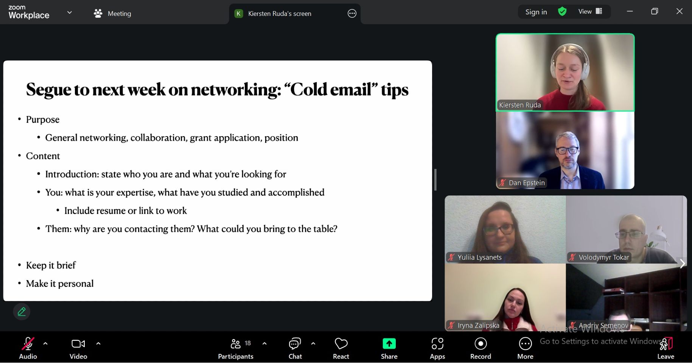Unmute the microphone Audio button

[28, 348]
